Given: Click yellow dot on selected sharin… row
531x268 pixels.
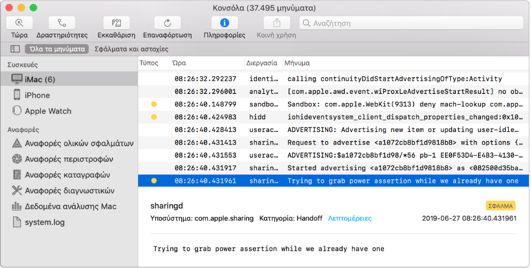Looking at the screenshot, I should [x=154, y=181].
